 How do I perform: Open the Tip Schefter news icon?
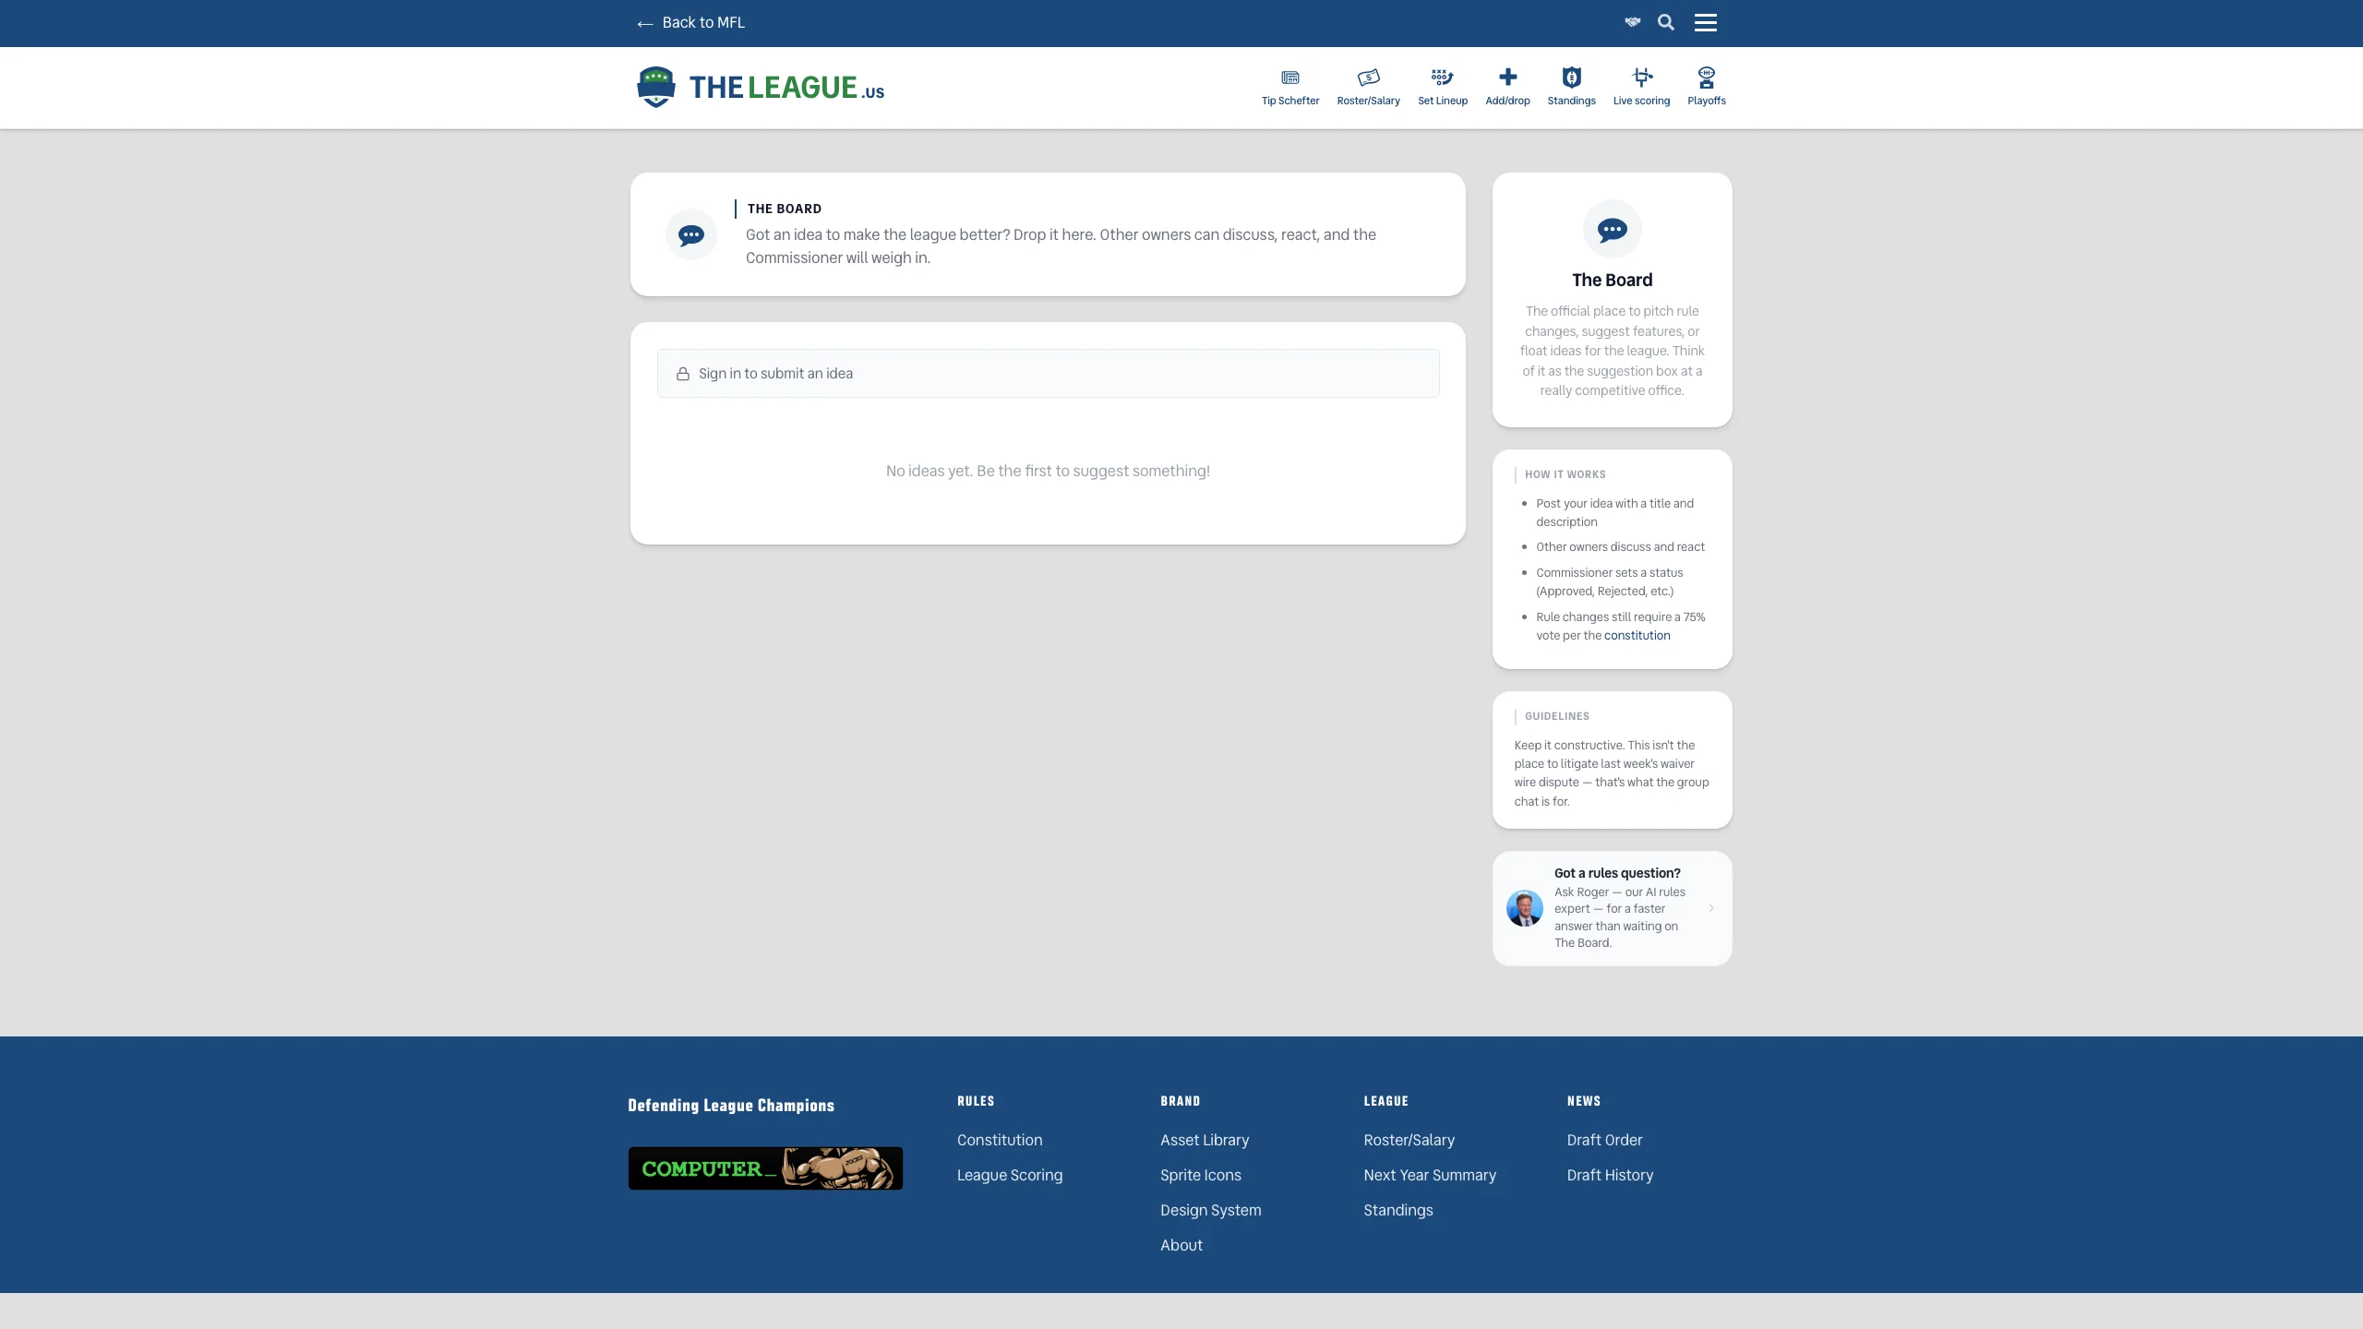1290,78
